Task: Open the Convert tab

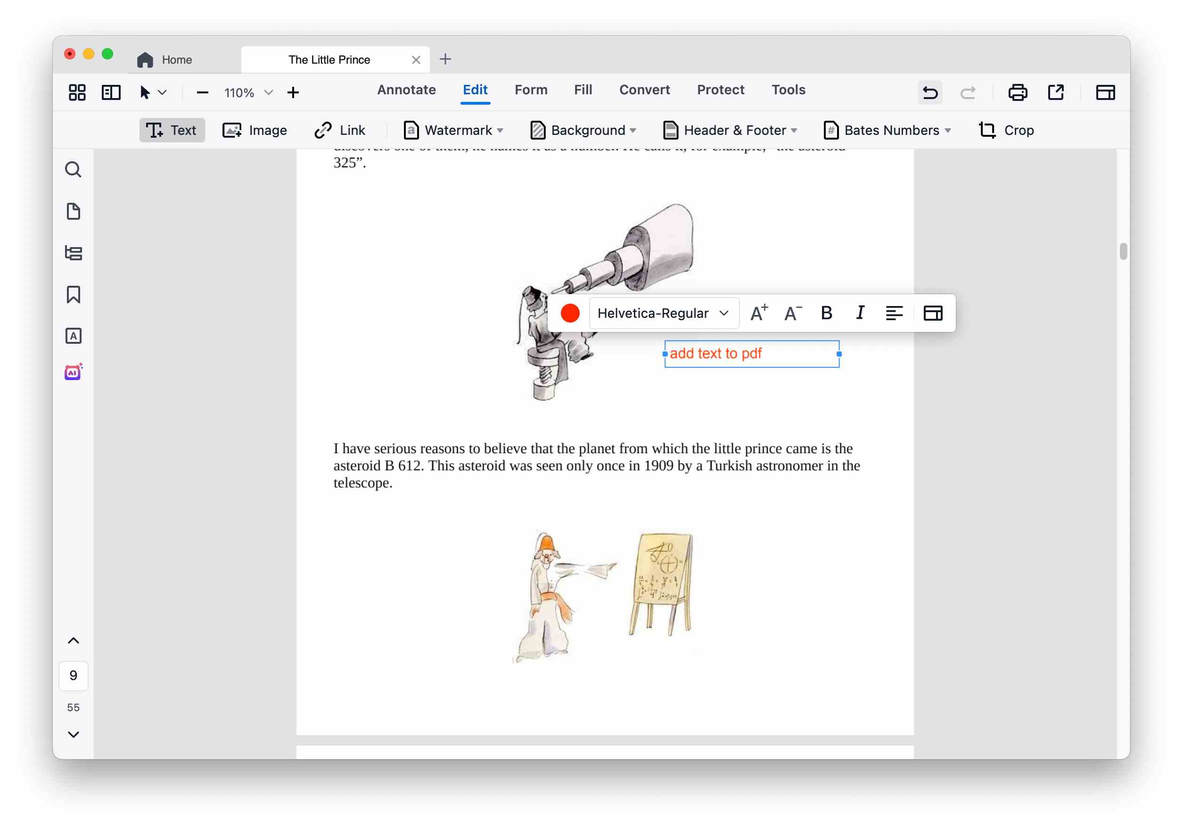Action: click(644, 90)
